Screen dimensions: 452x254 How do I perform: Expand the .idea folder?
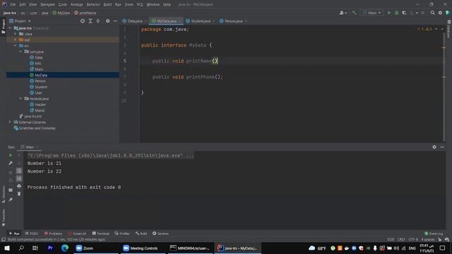pyautogui.click(x=16, y=34)
